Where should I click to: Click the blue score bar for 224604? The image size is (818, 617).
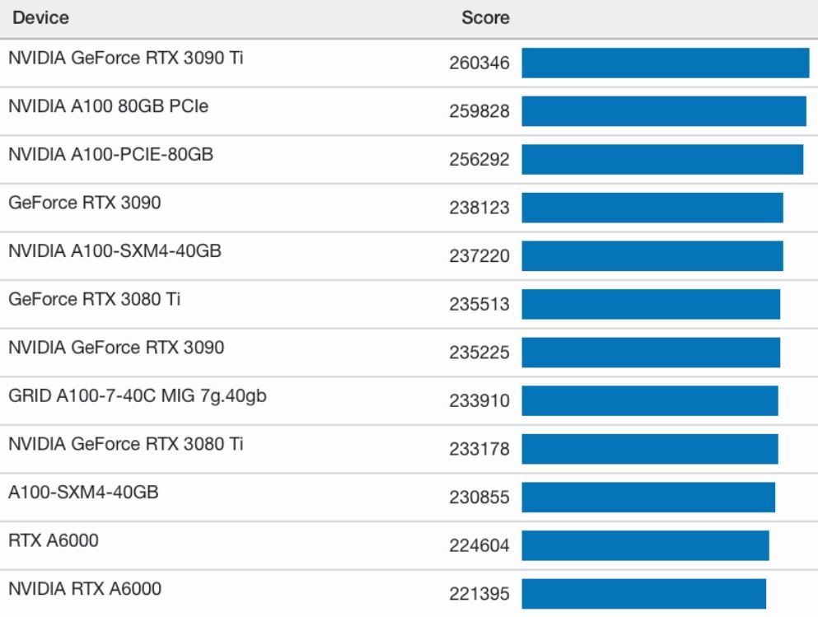pos(645,545)
